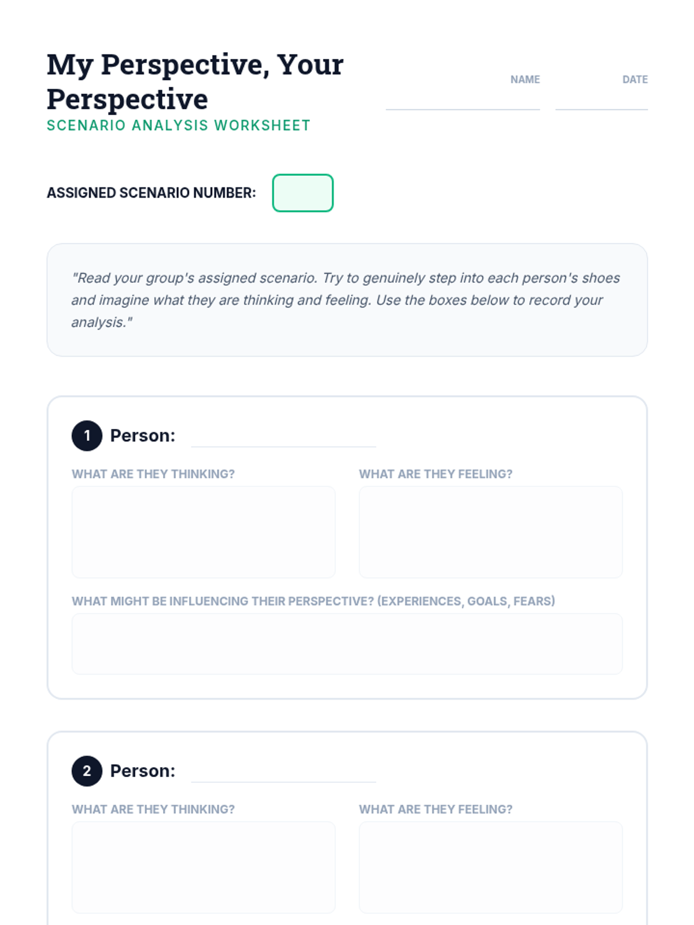Select Person 2 feeling text box
Image resolution: width=694 pixels, height=925 pixels.
[x=490, y=867]
